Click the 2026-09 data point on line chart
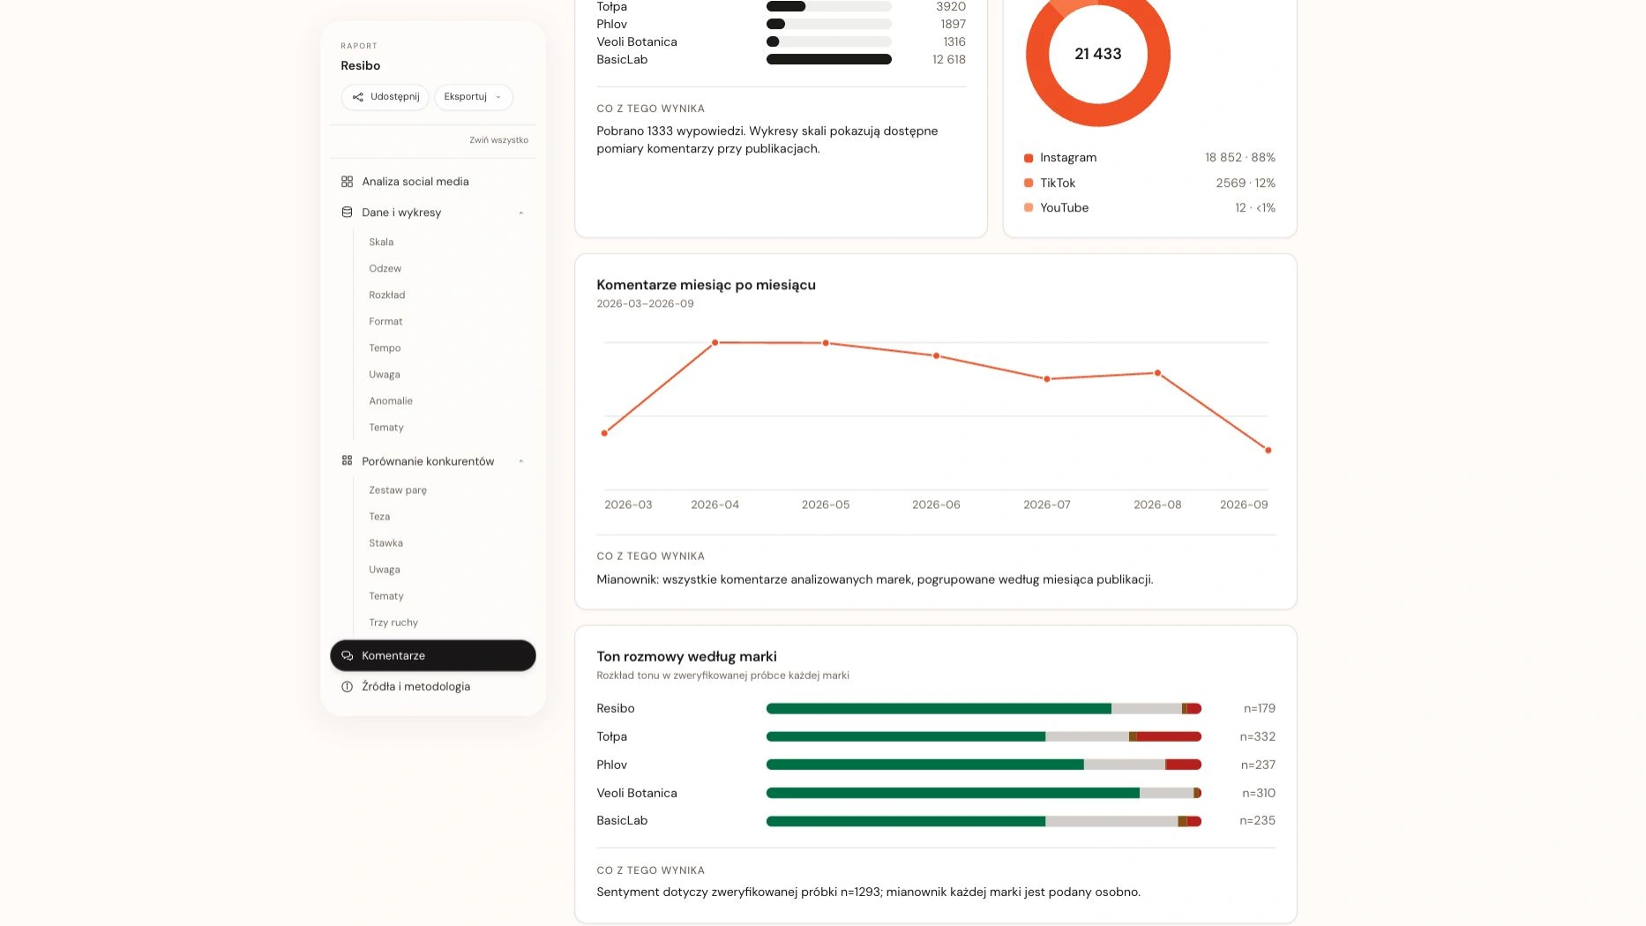The width and height of the screenshot is (1646, 926). (1268, 451)
